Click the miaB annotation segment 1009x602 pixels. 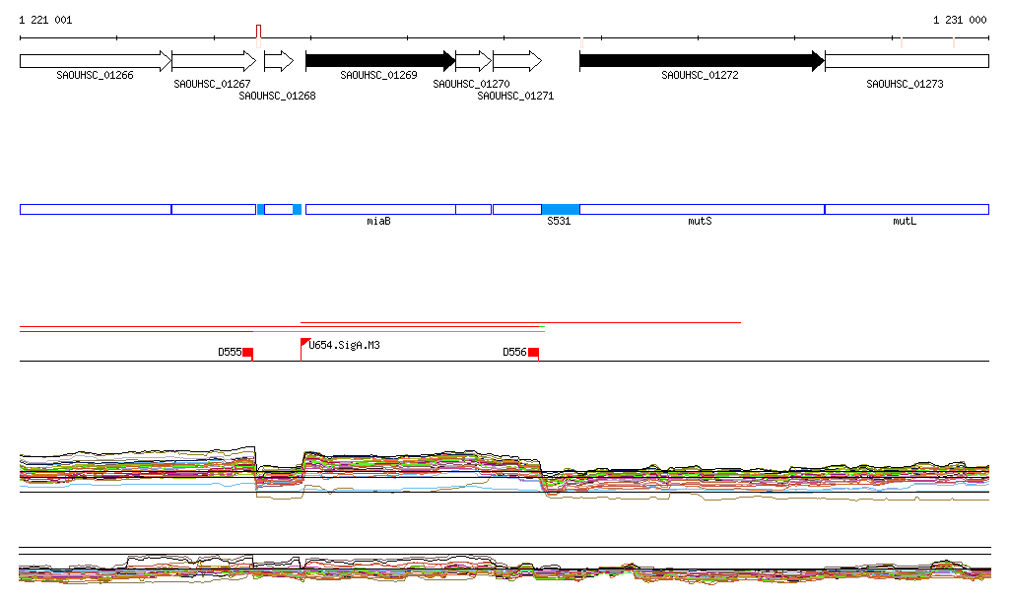coord(380,209)
